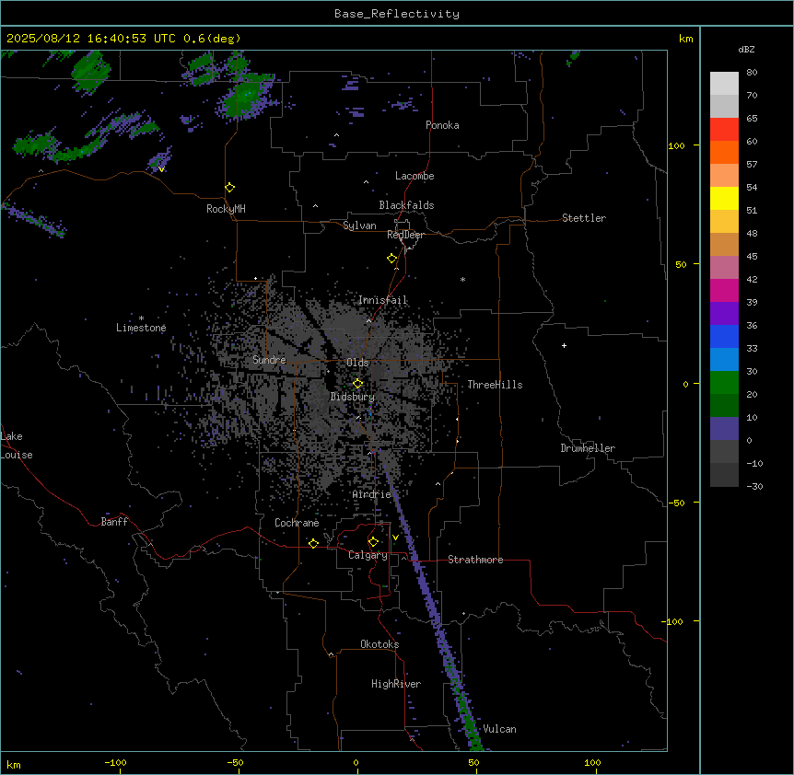Select the light gray 70-80 dBZ legend color
Screen dimensions: 794x775
click(724, 84)
